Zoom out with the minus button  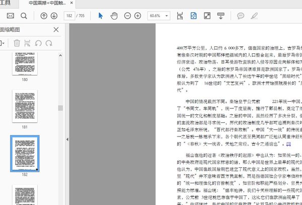click(x=126, y=16)
